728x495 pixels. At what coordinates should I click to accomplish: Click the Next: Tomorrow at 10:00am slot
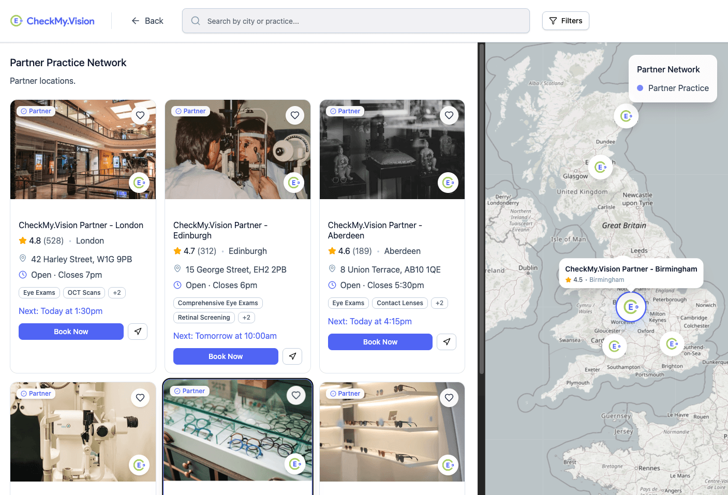coord(225,336)
